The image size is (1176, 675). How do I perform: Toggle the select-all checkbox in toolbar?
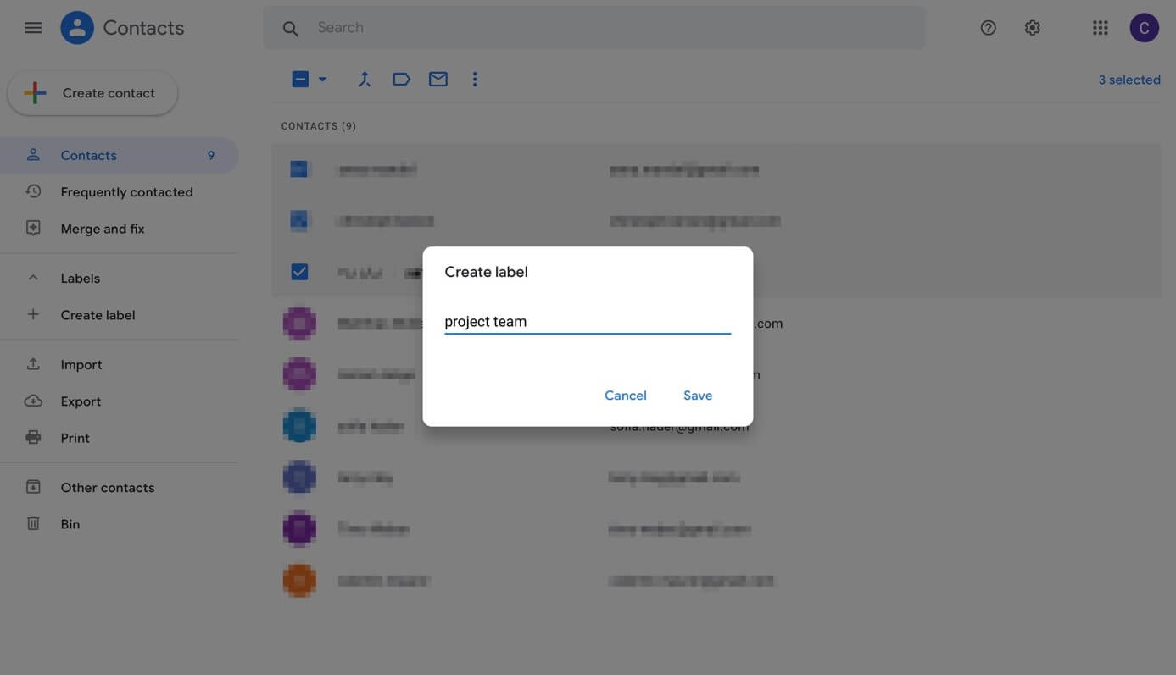300,79
